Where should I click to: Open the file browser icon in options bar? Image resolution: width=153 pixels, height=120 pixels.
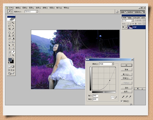(x=117, y=12)
